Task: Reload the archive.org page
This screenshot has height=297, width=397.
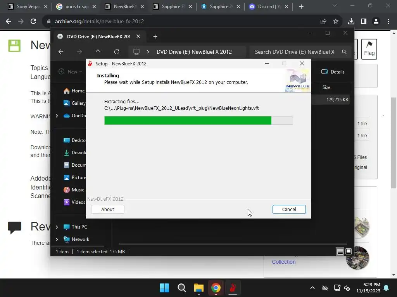Action: point(33,22)
